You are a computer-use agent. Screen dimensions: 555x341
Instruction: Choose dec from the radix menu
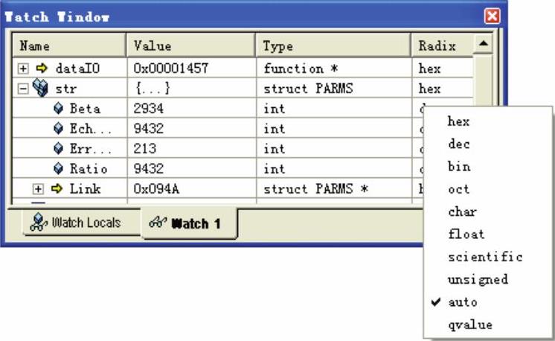[459, 144]
